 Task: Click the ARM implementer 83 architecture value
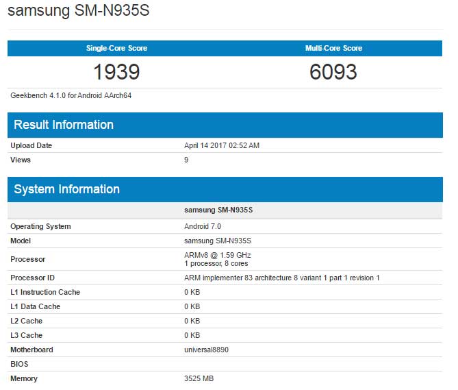click(282, 278)
